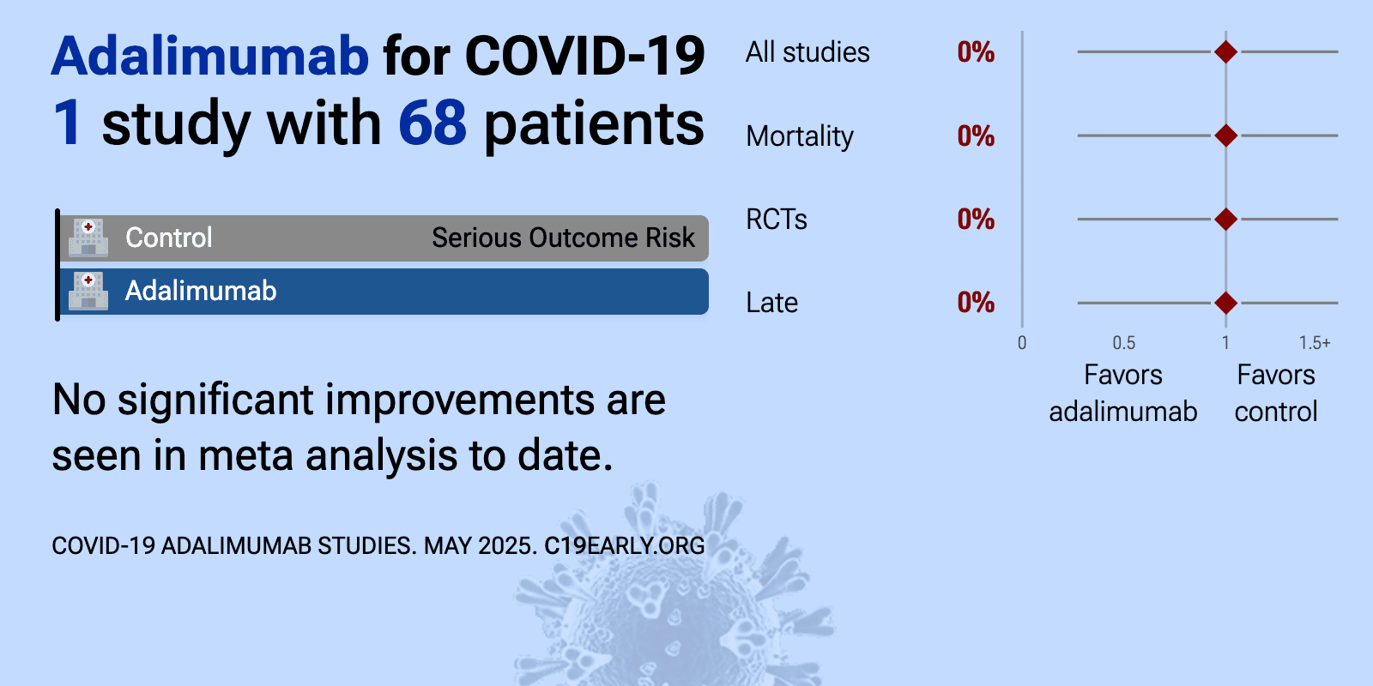1373x686 pixels.
Task: Click the Favors control axis label
Action: coord(1276,394)
